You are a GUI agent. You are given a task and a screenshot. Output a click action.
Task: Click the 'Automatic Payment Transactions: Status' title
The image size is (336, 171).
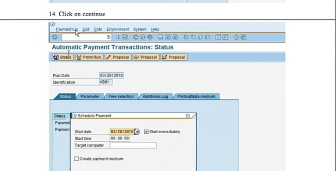click(112, 47)
